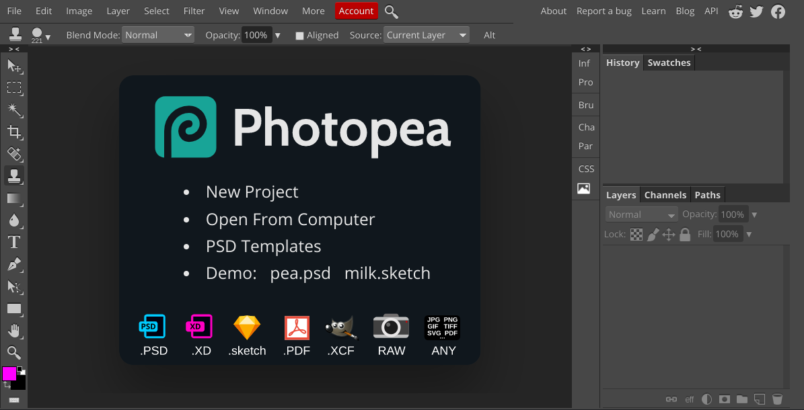The image size is (804, 410).
Task: Open the pea.psd demo file
Action: [300, 273]
